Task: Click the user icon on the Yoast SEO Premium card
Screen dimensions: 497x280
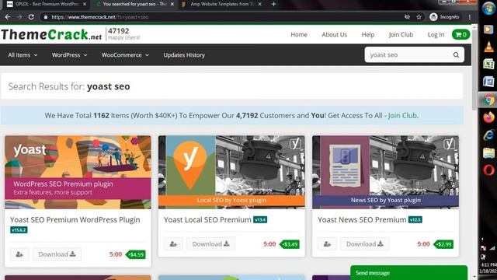Action: coord(19,254)
